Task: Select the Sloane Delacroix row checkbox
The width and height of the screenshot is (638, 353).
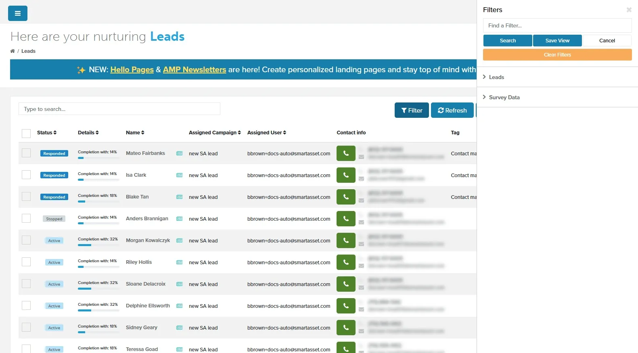Action: [x=26, y=284]
